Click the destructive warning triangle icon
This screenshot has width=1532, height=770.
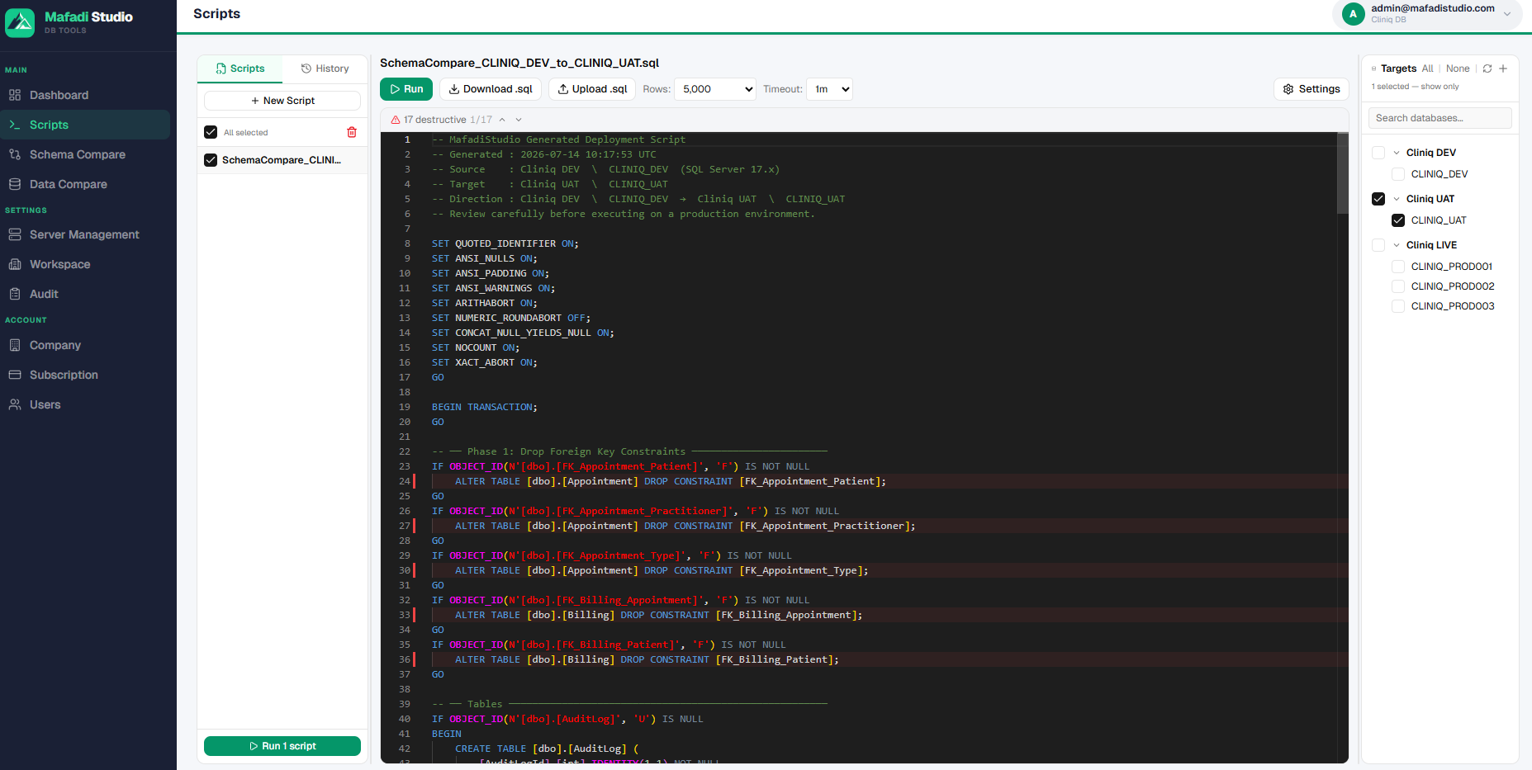pyautogui.click(x=396, y=120)
